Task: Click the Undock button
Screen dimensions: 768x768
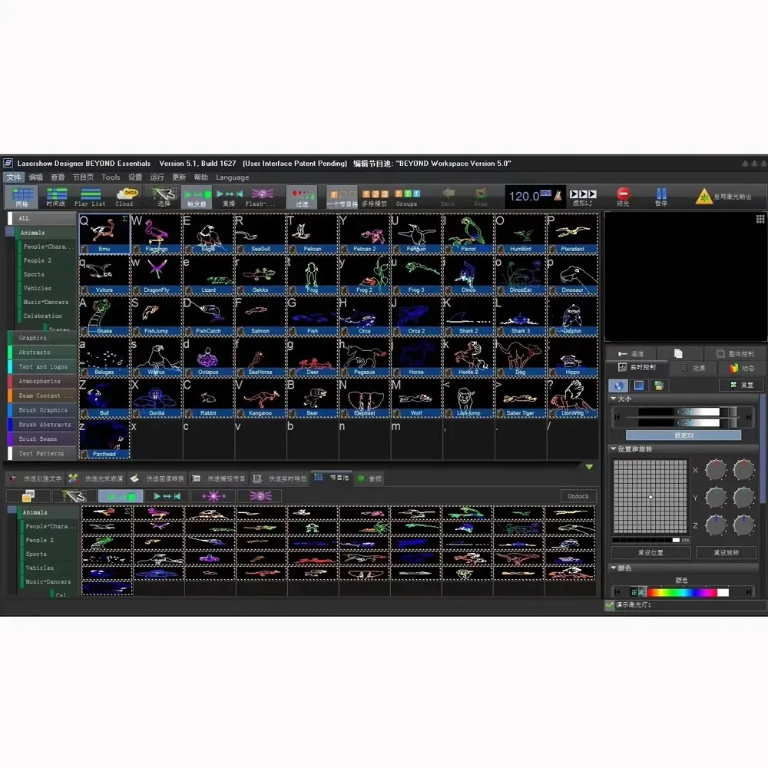Action: [578, 496]
